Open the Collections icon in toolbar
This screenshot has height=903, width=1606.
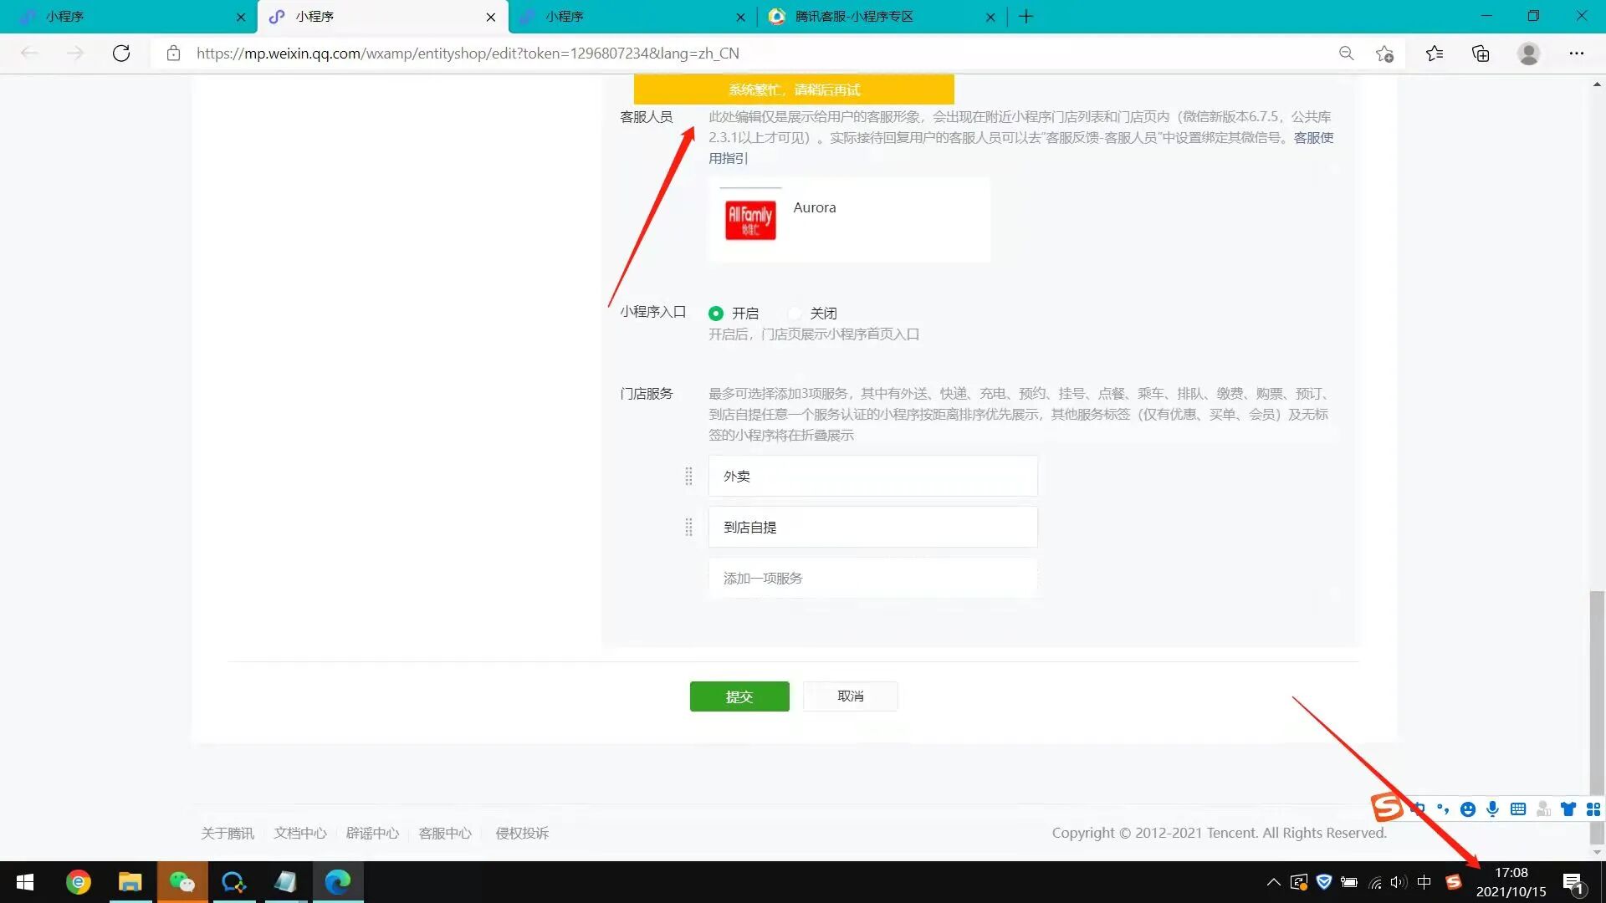[1481, 54]
